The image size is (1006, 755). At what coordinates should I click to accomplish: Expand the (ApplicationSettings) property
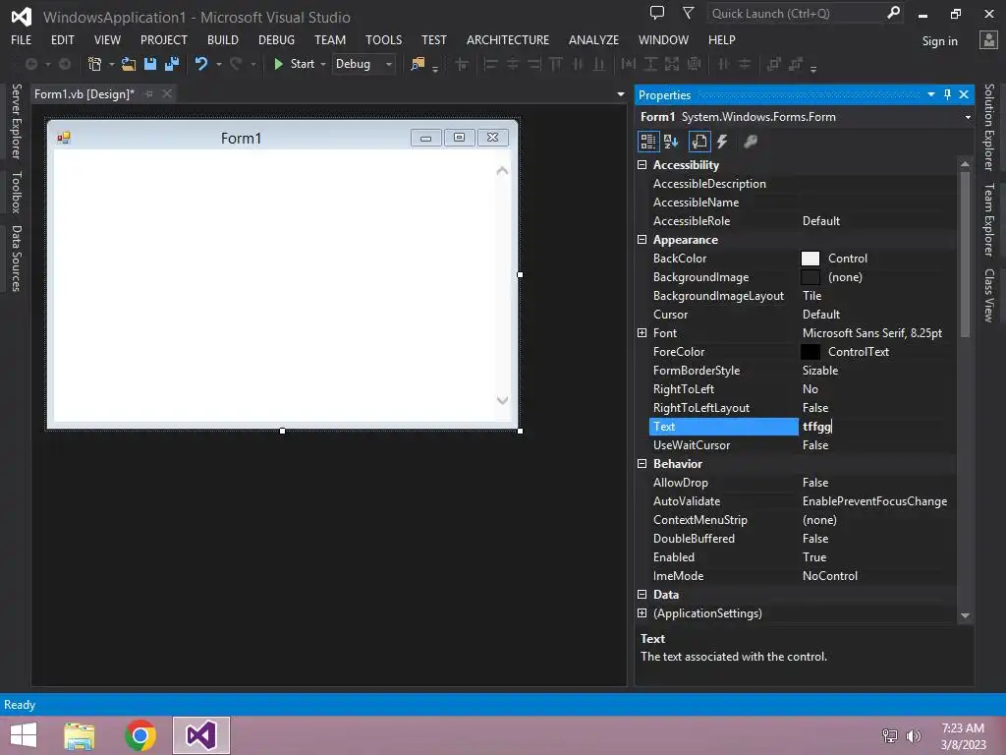click(642, 613)
